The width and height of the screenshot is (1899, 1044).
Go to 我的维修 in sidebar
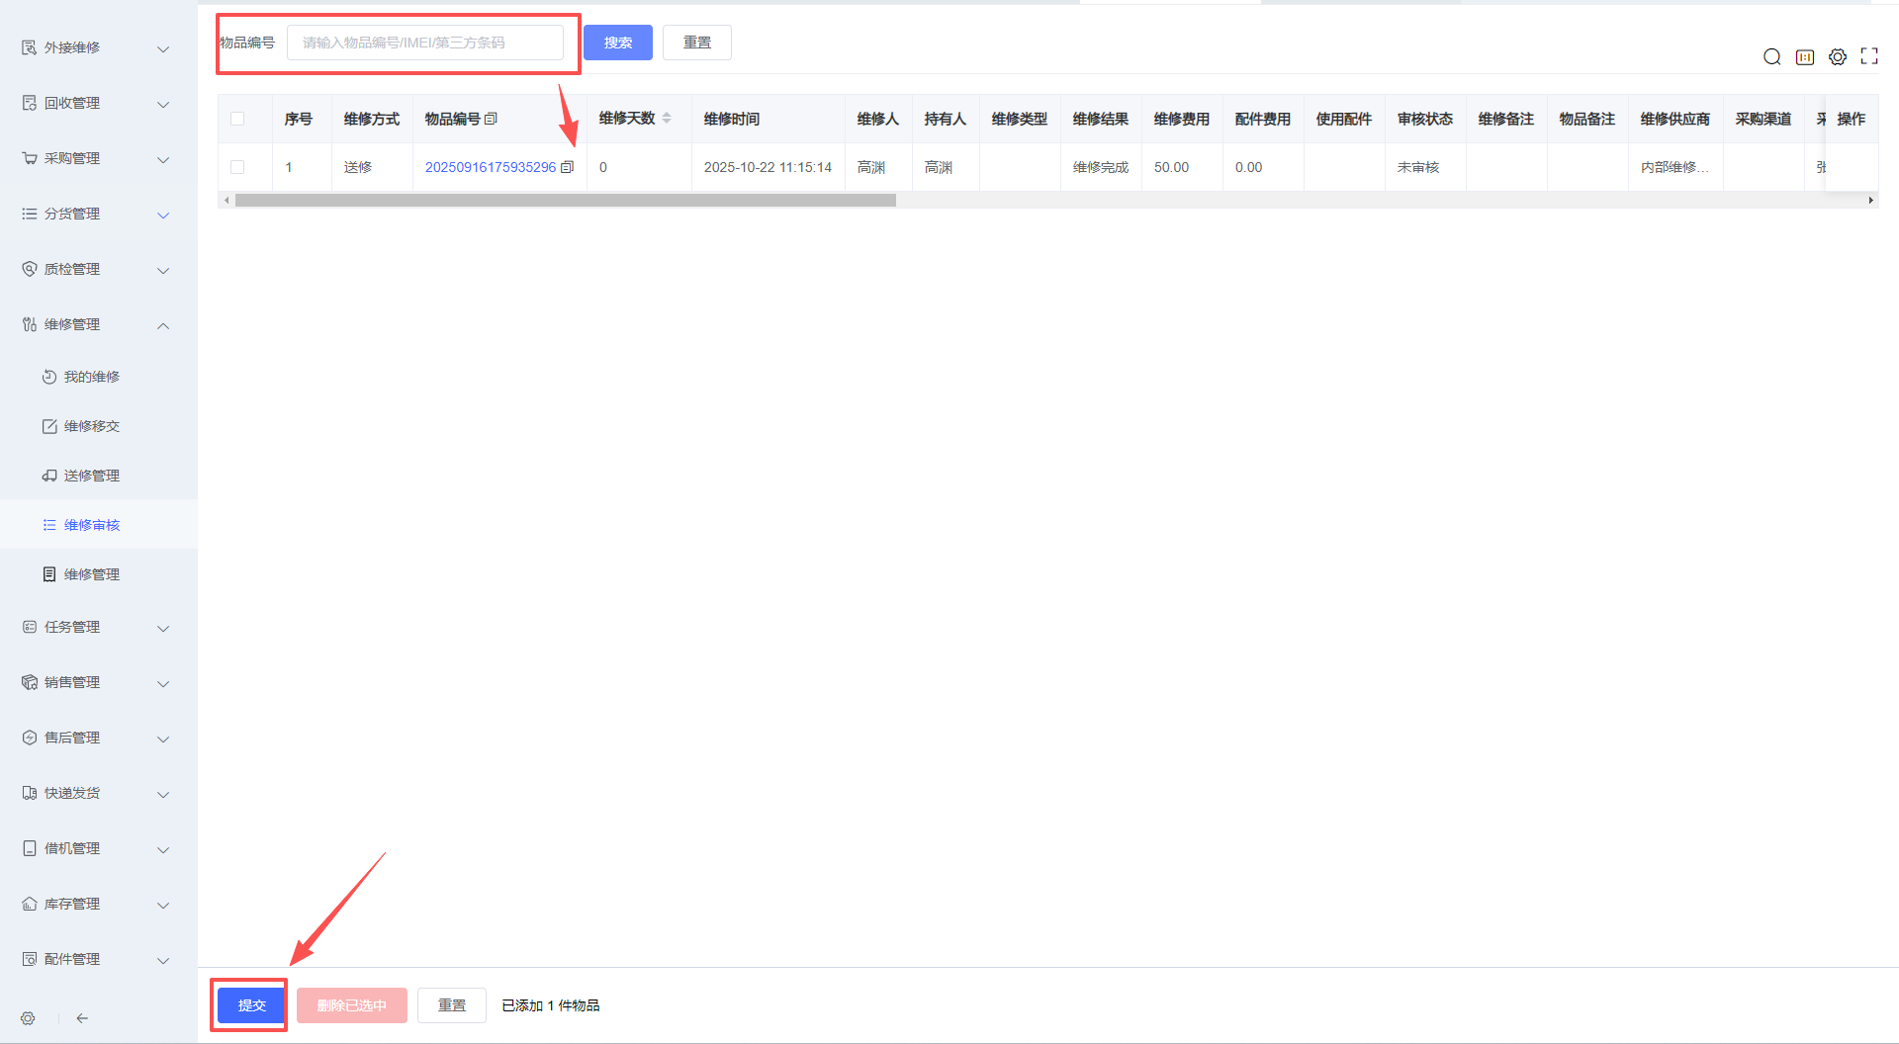click(92, 377)
